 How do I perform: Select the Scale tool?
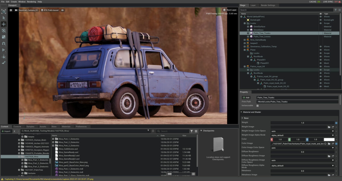(4, 37)
